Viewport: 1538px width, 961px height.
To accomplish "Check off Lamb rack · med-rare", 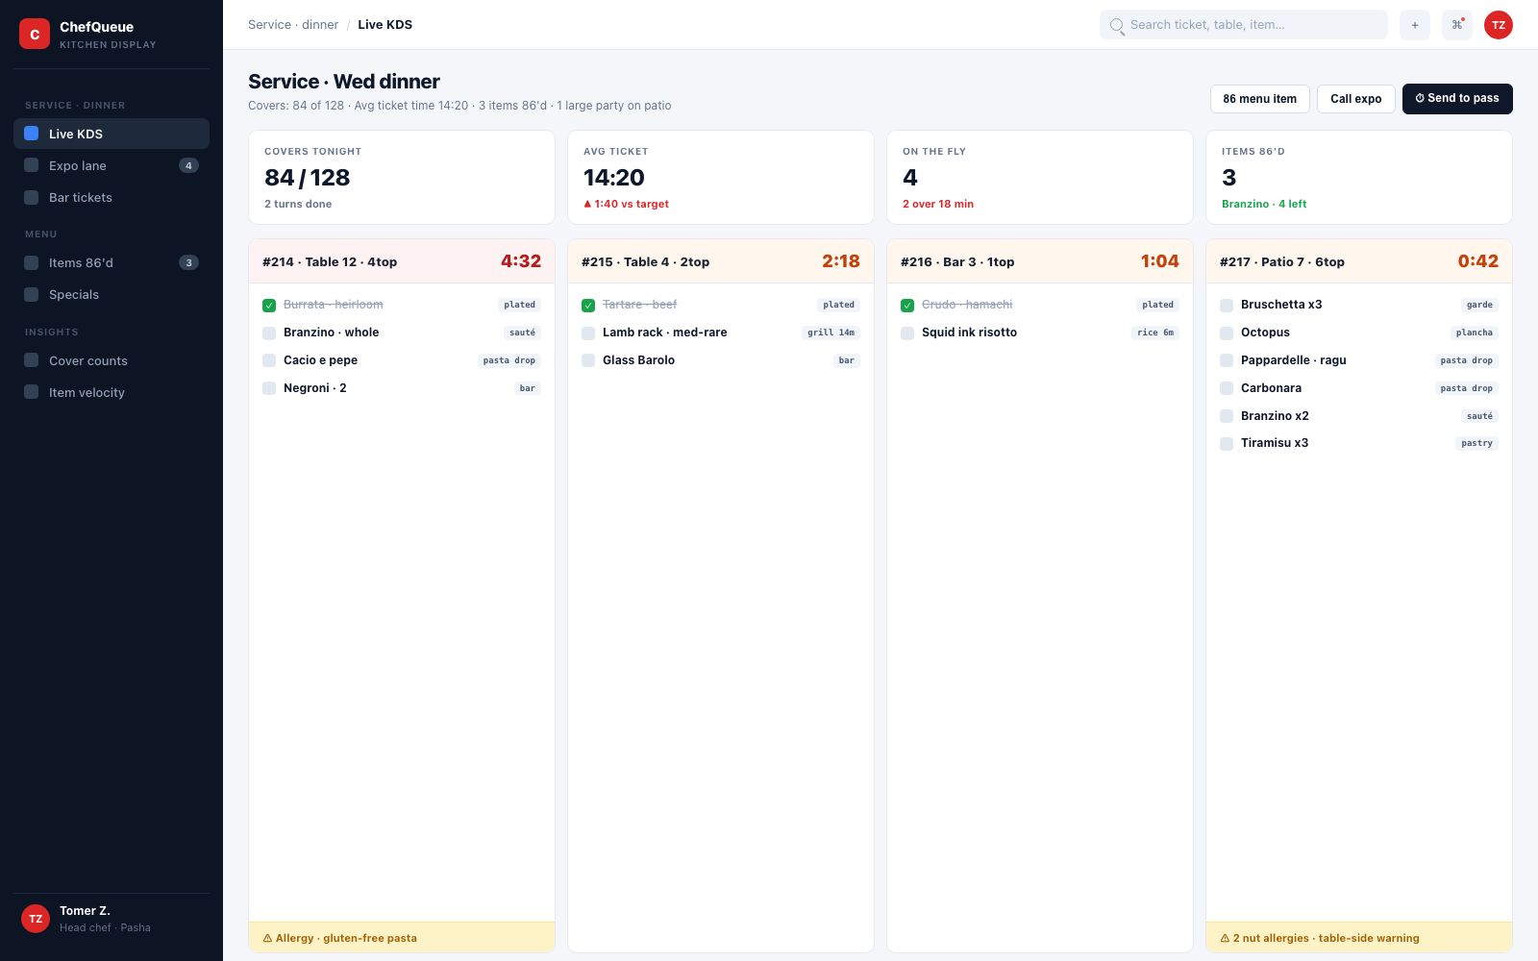I will tap(588, 333).
